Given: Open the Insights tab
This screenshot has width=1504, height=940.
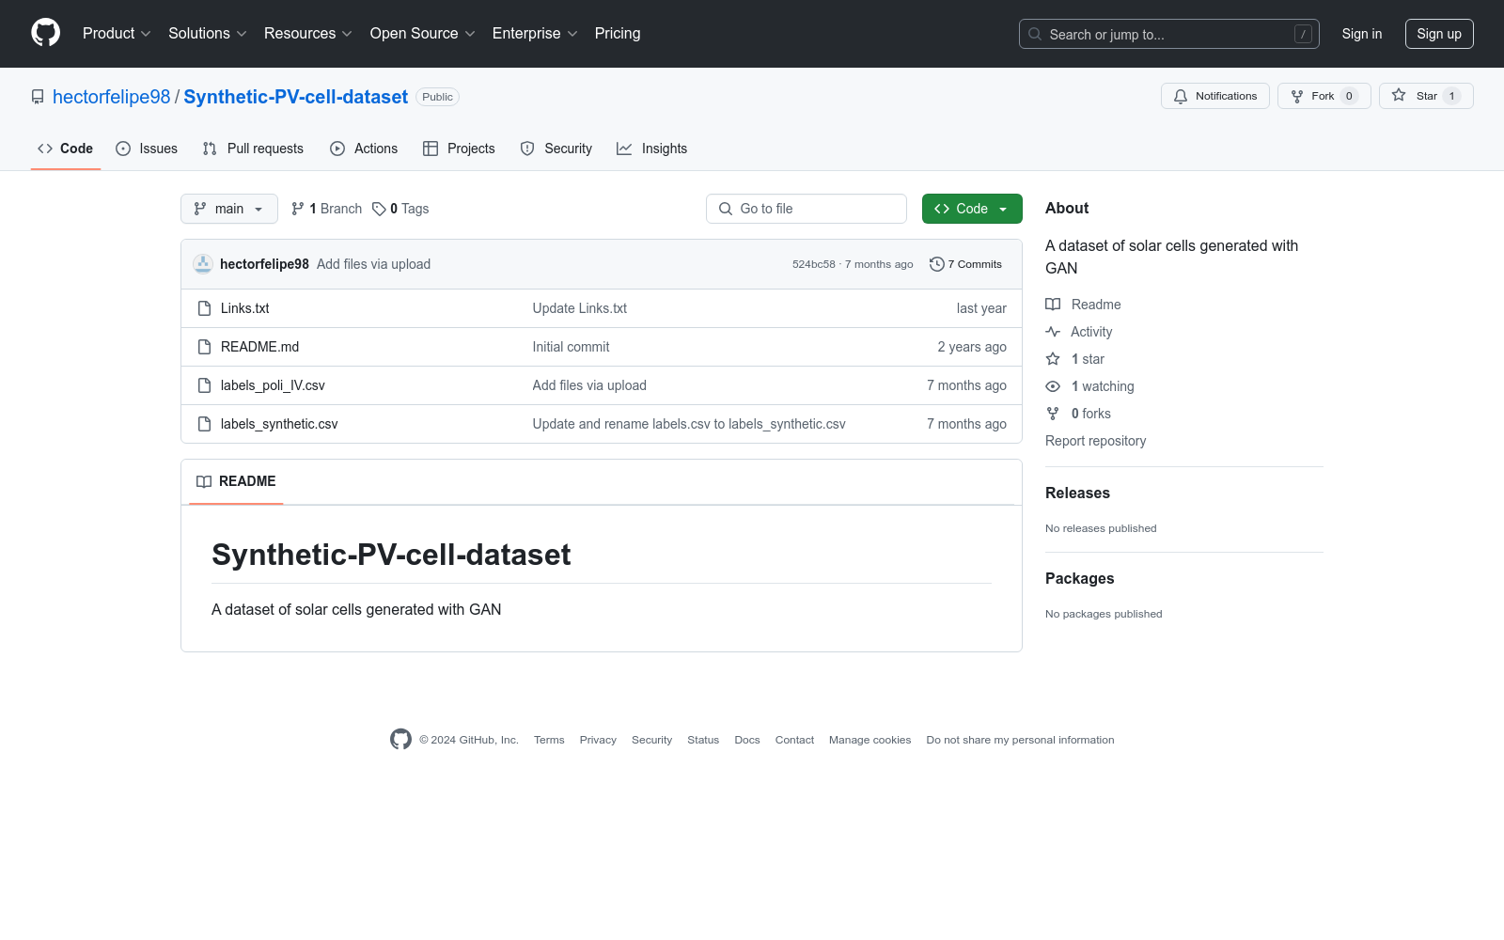Looking at the screenshot, I should pos(652,149).
